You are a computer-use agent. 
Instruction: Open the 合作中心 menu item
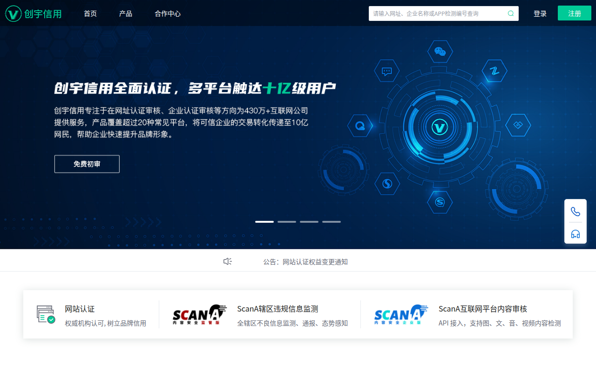click(168, 13)
